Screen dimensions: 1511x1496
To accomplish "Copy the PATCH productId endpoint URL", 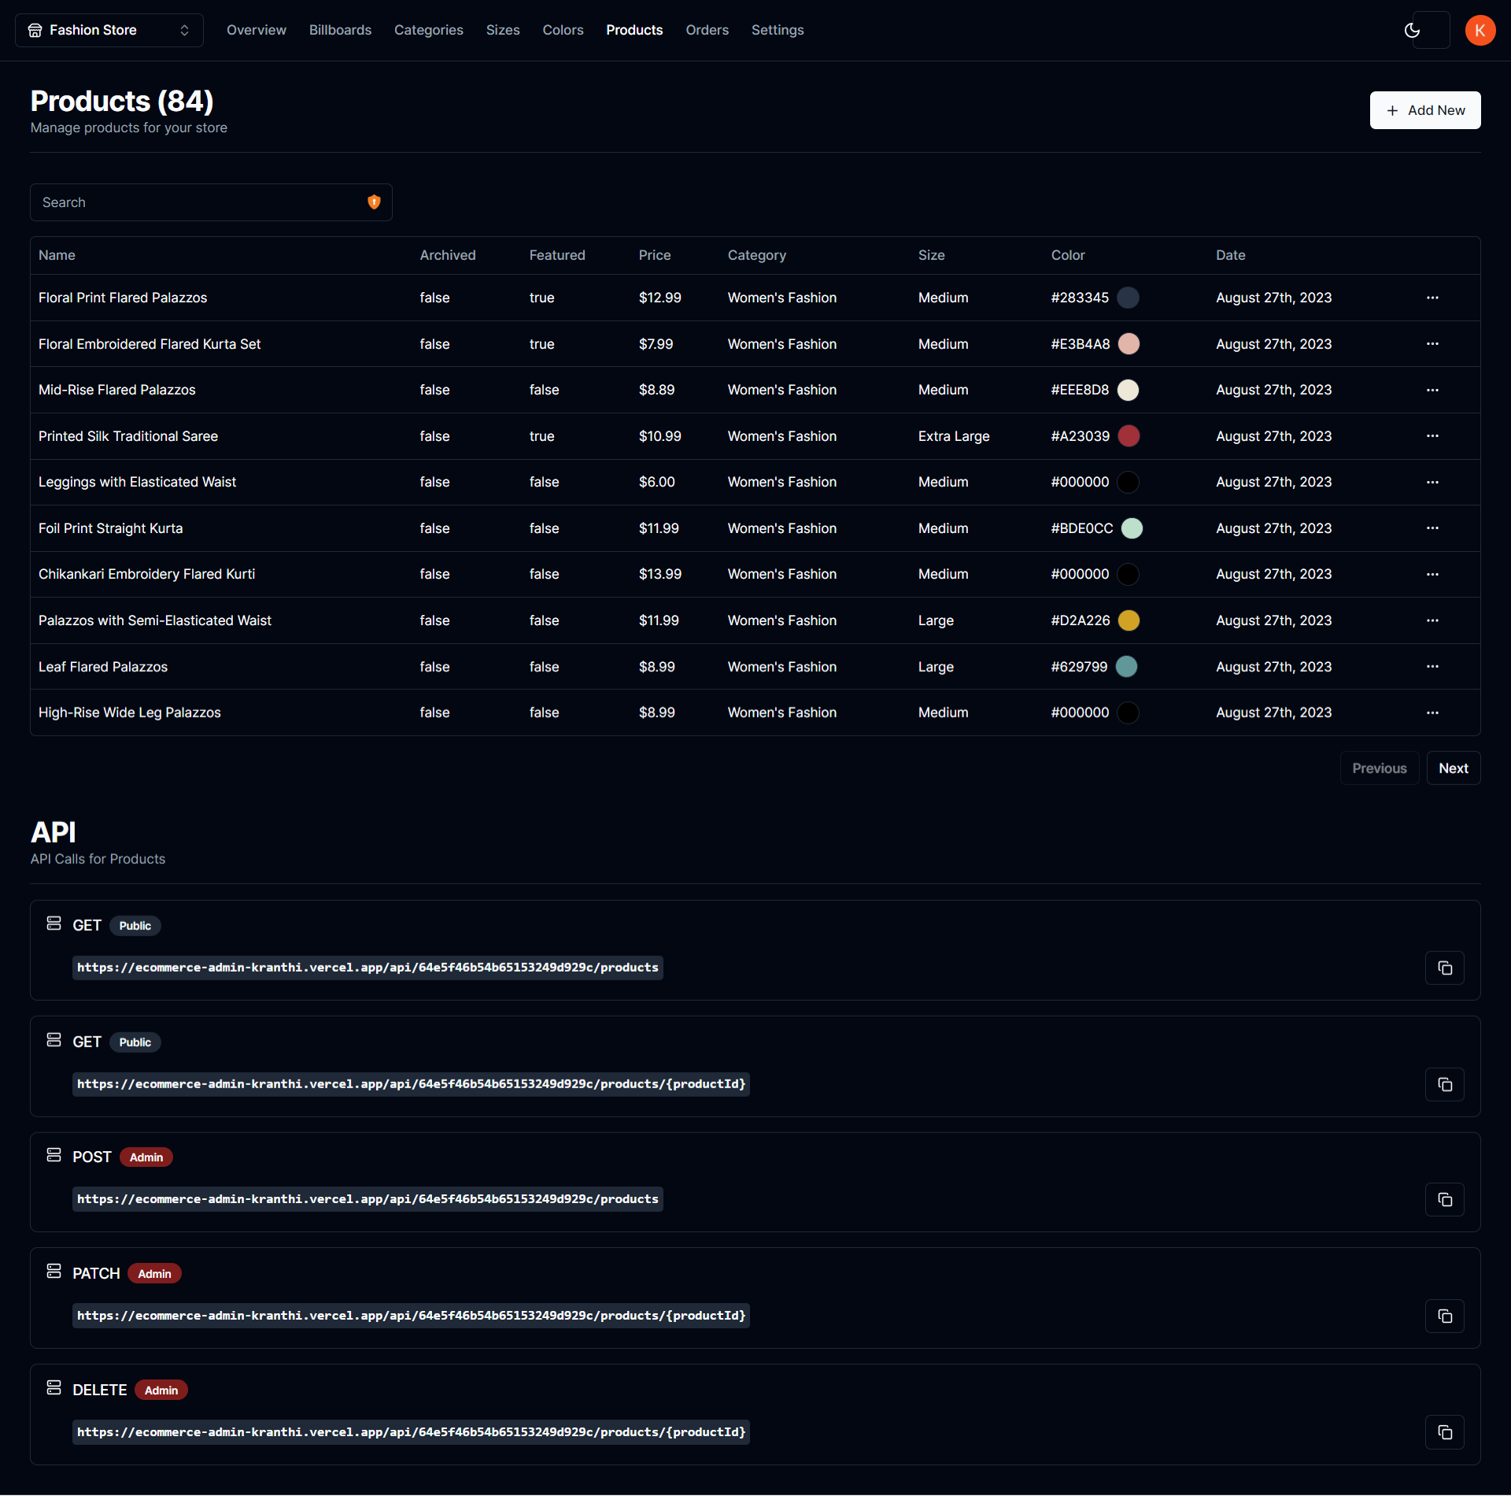I will click(1444, 1316).
